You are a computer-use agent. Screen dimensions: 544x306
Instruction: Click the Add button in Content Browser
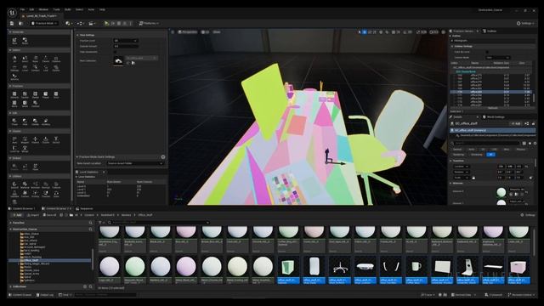tap(16, 215)
